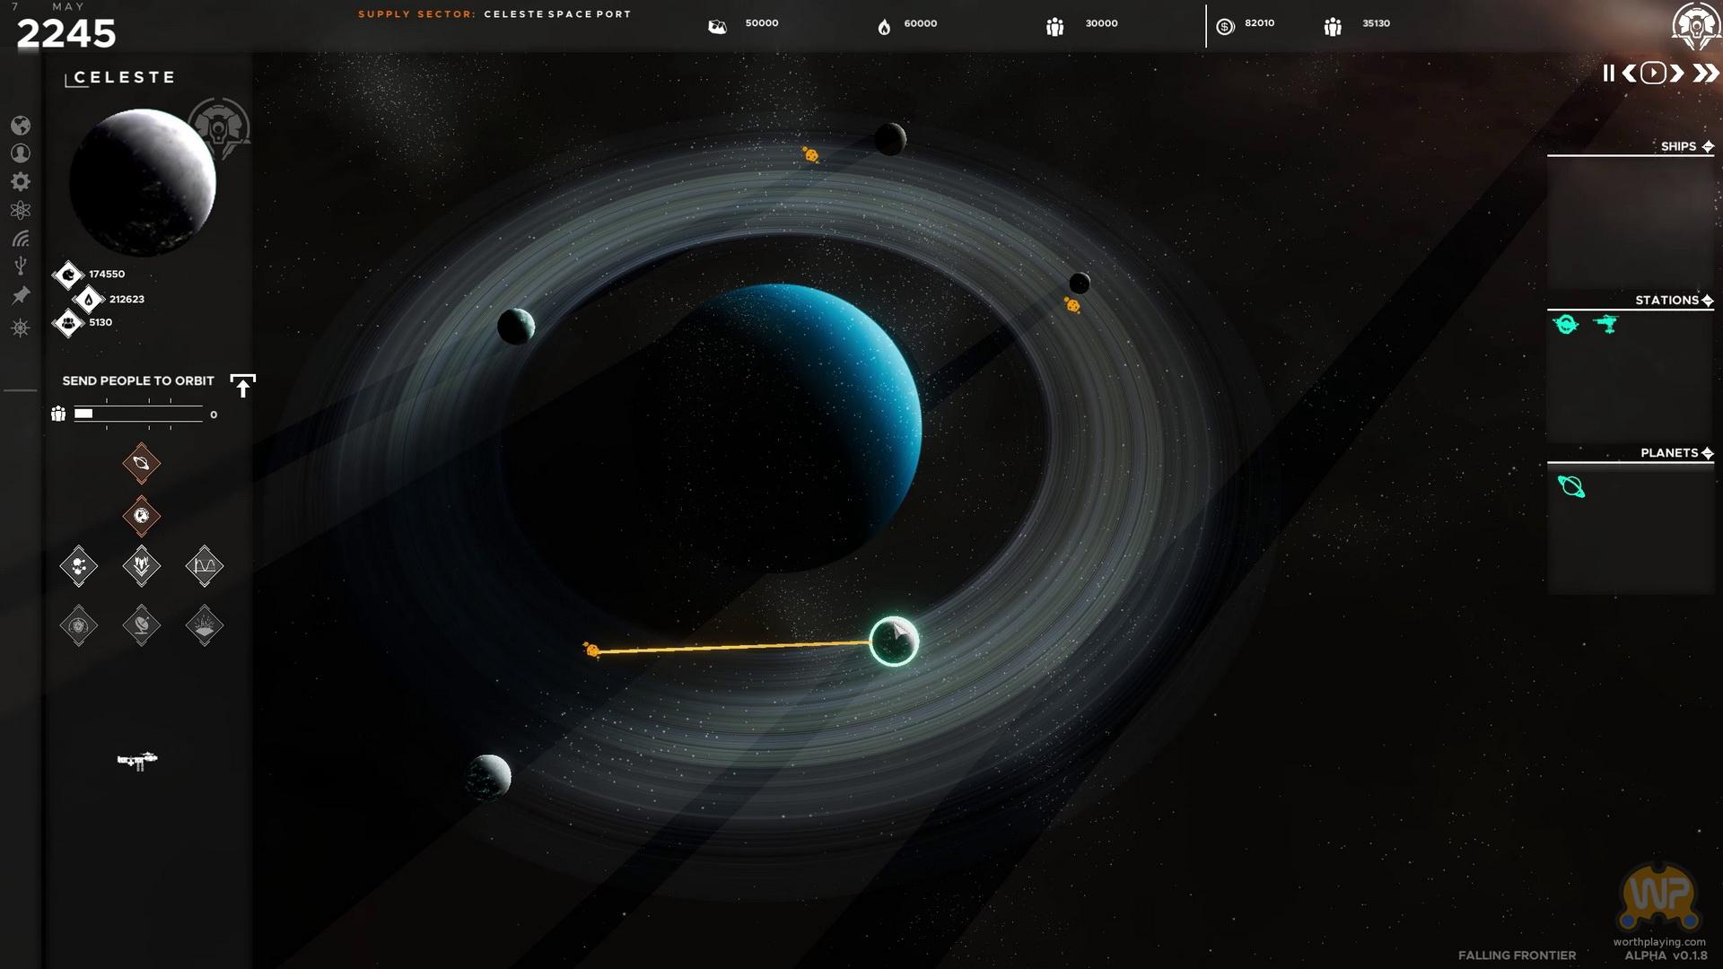Click the pin icon in left sidebar
Image resolution: width=1723 pixels, height=969 pixels.
click(21, 295)
